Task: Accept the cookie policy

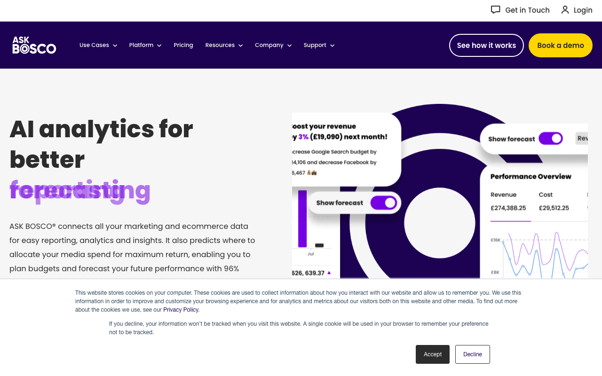Action: click(x=432, y=354)
